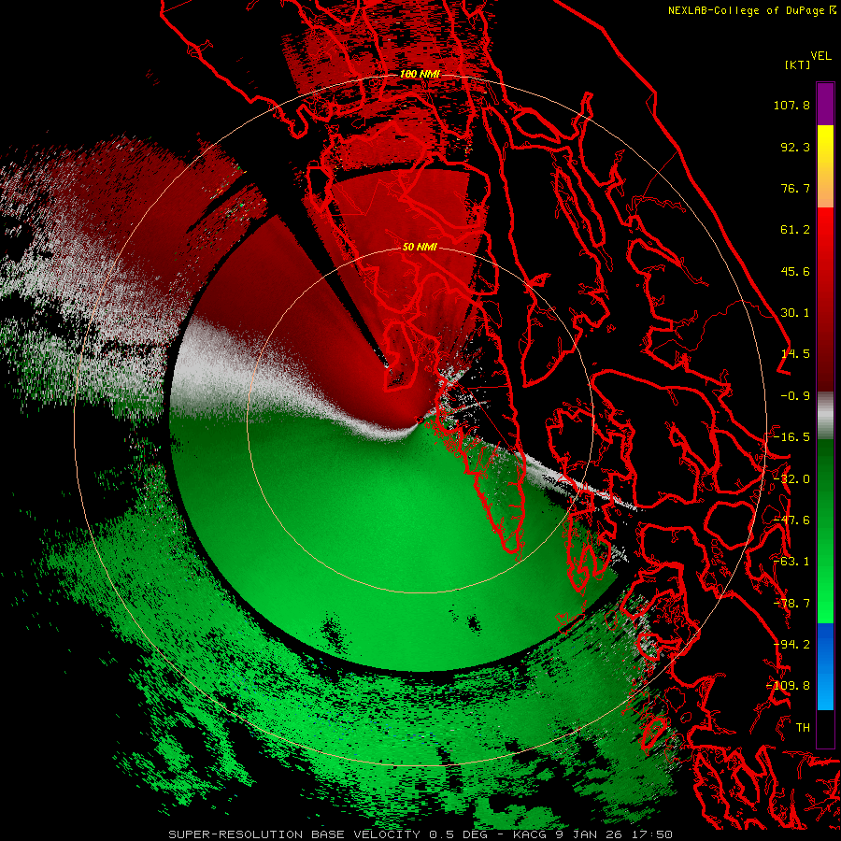Click the VEL legend title
Image resolution: width=841 pixels, height=841 pixels.
point(820,56)
